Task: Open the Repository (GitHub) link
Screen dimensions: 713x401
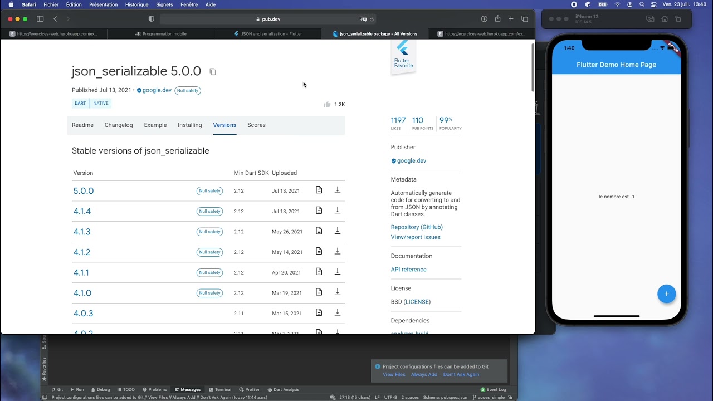Action: [x=417, y=227]
